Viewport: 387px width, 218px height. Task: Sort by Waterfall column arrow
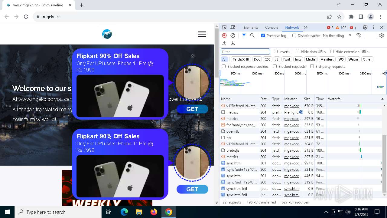click(x=382, y=99)
